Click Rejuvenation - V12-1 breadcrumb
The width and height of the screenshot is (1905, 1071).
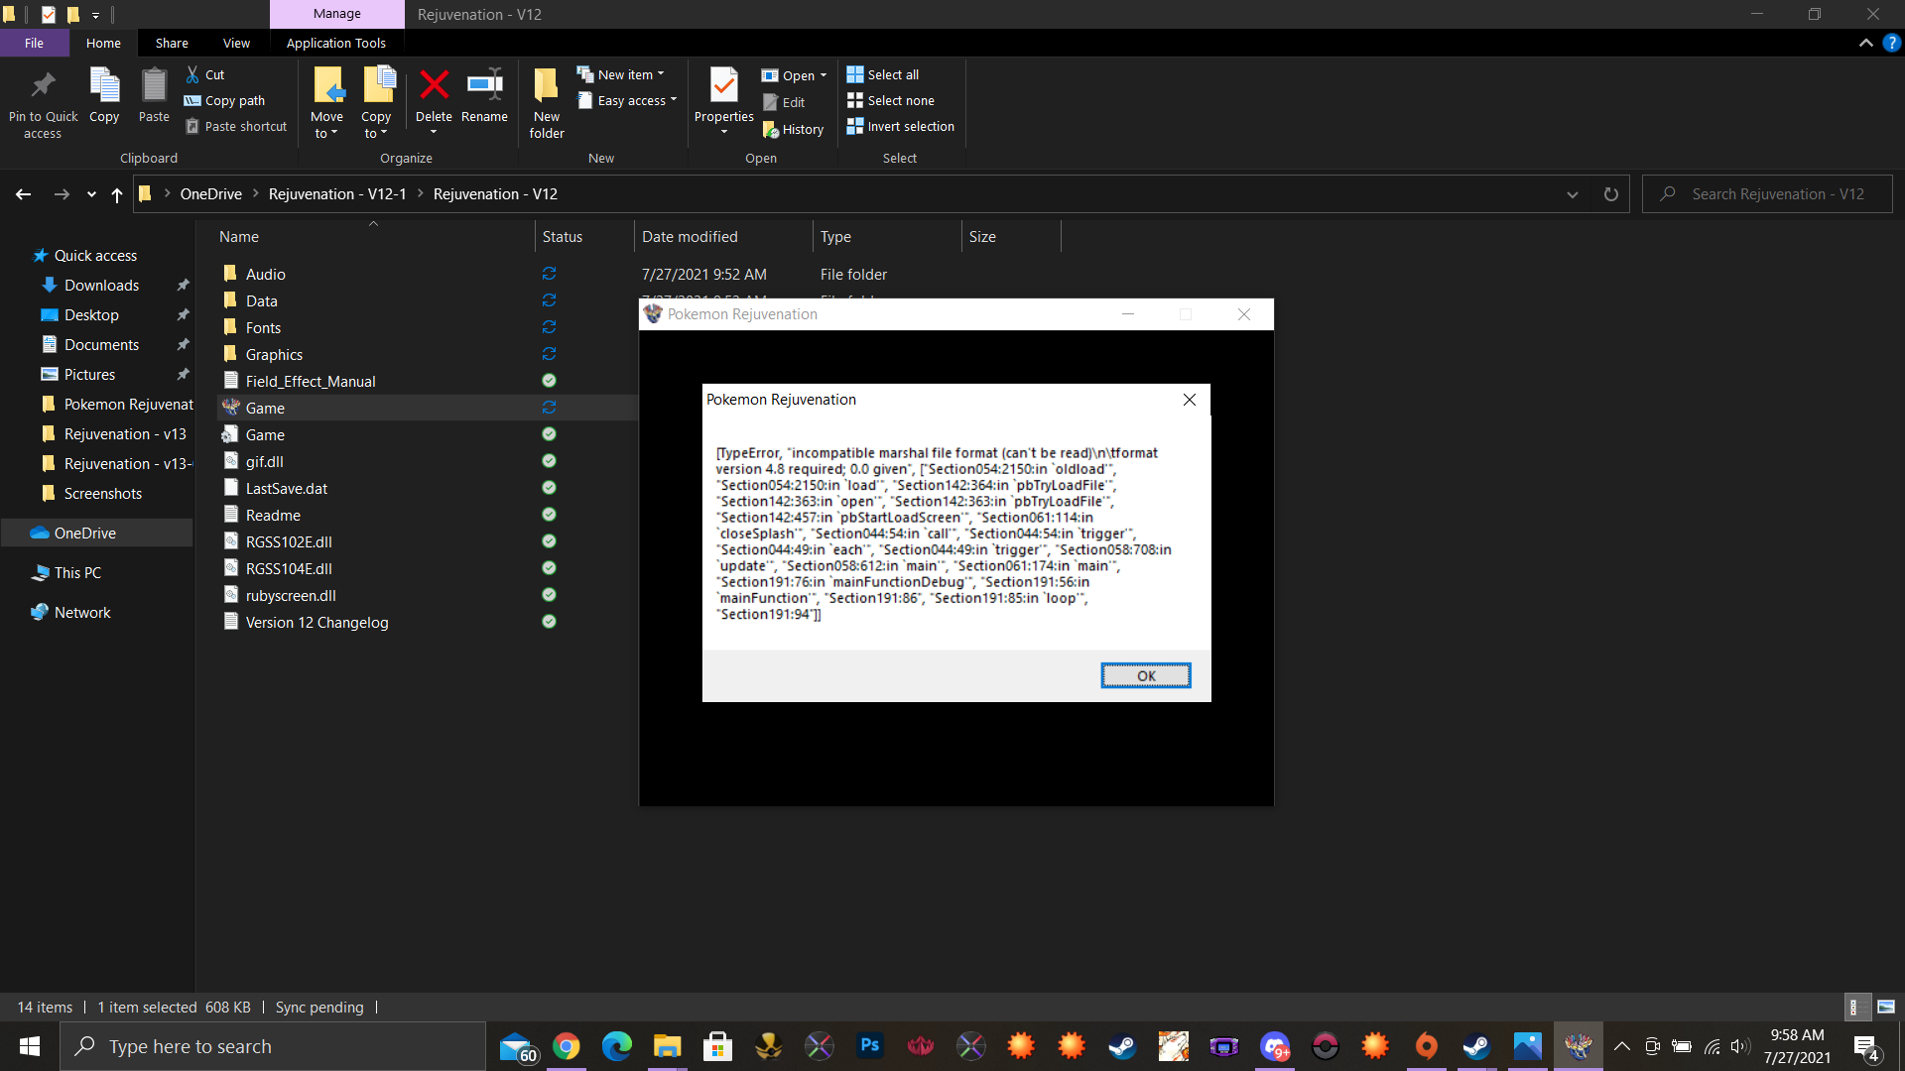point(337,194)
